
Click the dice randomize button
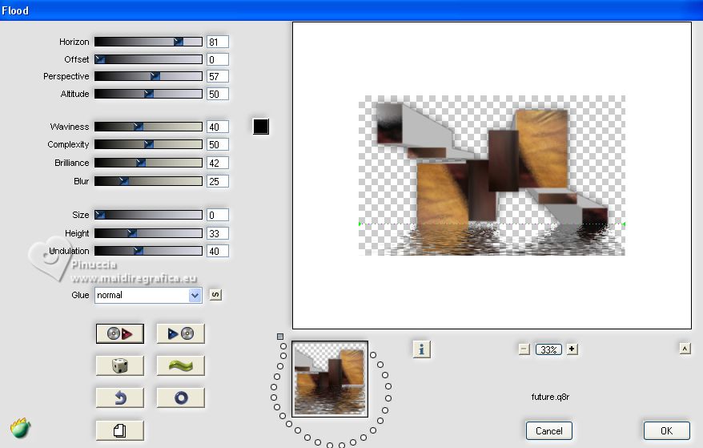coord(120,365)
